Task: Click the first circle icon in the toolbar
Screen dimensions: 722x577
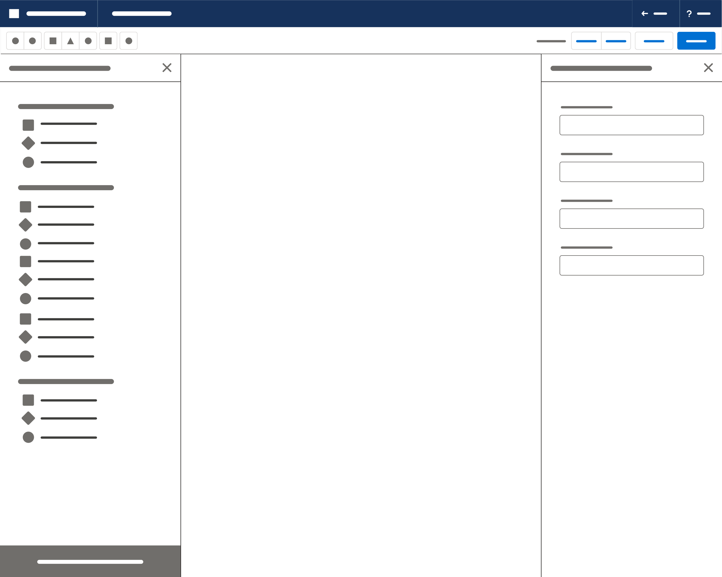Action: 16,41
